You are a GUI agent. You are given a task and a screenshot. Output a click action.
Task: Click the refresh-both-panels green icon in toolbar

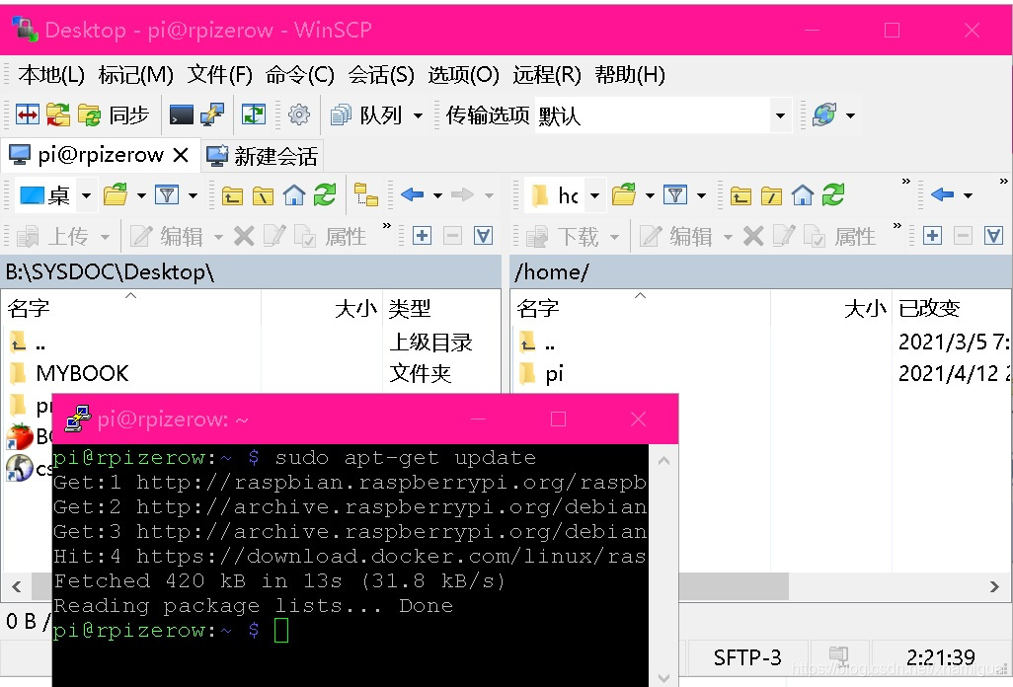(253, 114)
